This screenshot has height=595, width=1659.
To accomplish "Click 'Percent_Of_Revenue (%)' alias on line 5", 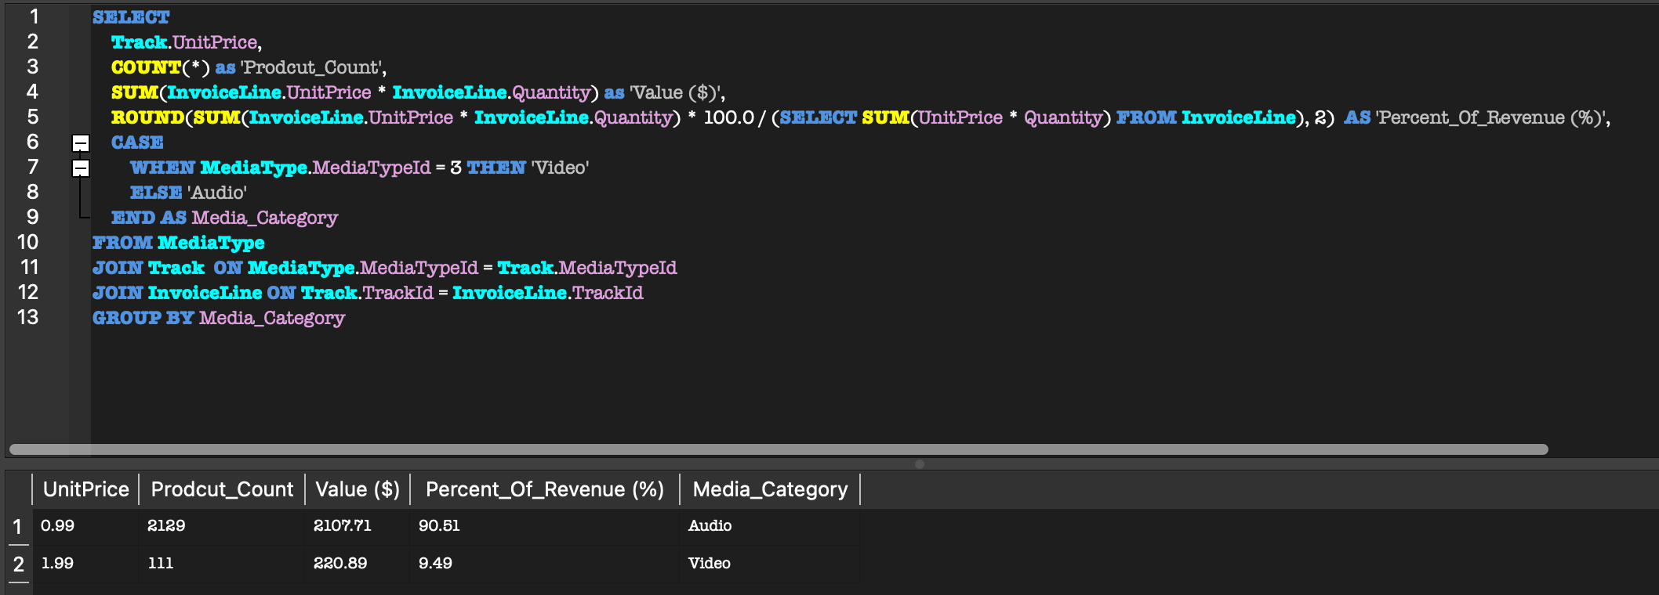I will click(1493, 117).
